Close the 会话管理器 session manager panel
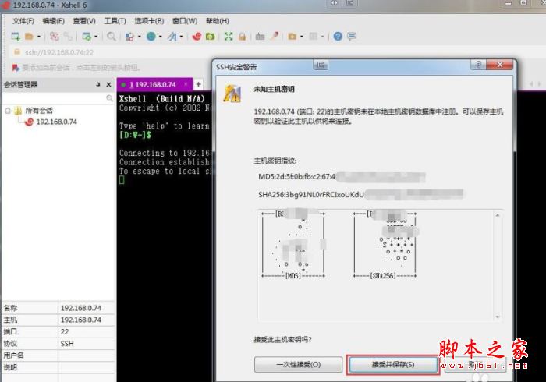Image resolution: width=546 pixels, height=382 pixels. (108, 84)
